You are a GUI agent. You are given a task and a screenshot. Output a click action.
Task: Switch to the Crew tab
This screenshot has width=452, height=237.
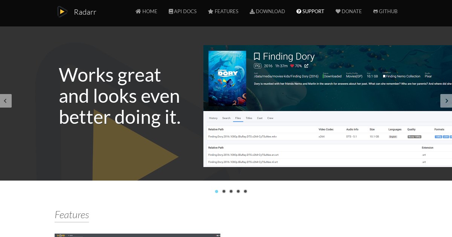pyautogui.click(x=270, y=118)
